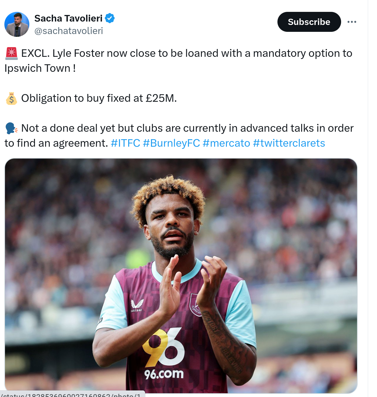377x397 pixels.
Task: Open the #ITFC hashtag
Action: point(125,143)
